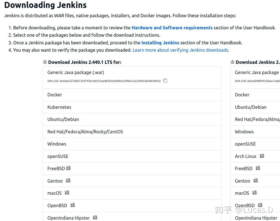
Task: Open Arch Linux documentation icon in weekly column
Action: [x=262, y=155]
